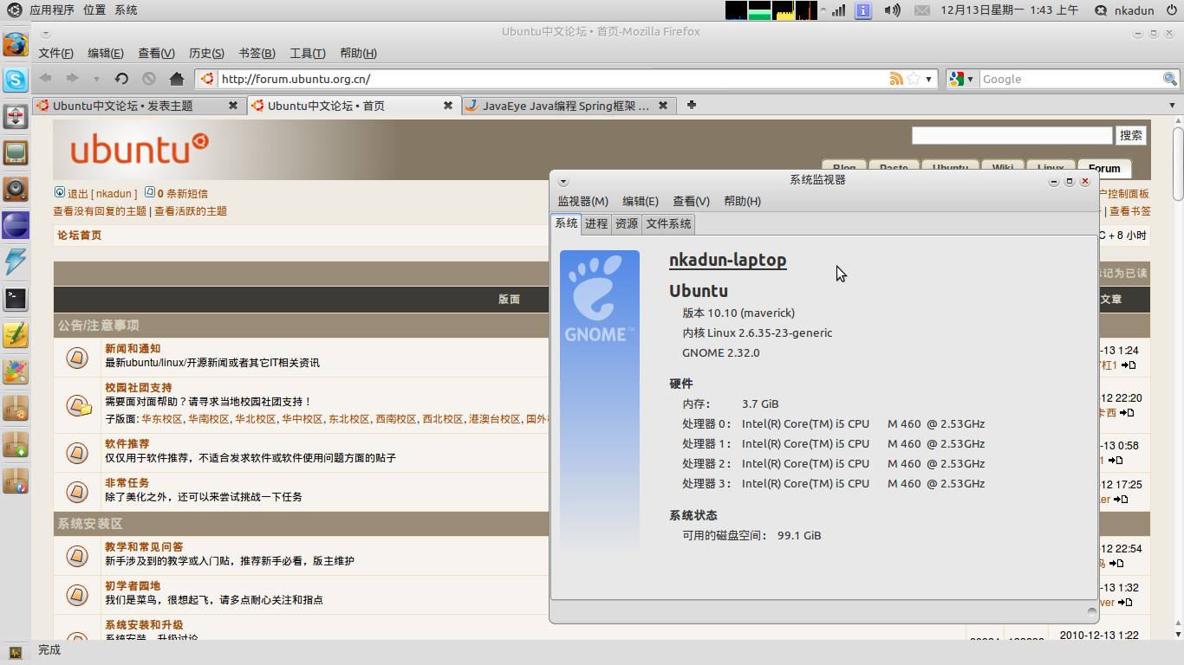1184x665 pixels.
Task: Click the date and time in the top panel
Action: (x=1010, y=10)
